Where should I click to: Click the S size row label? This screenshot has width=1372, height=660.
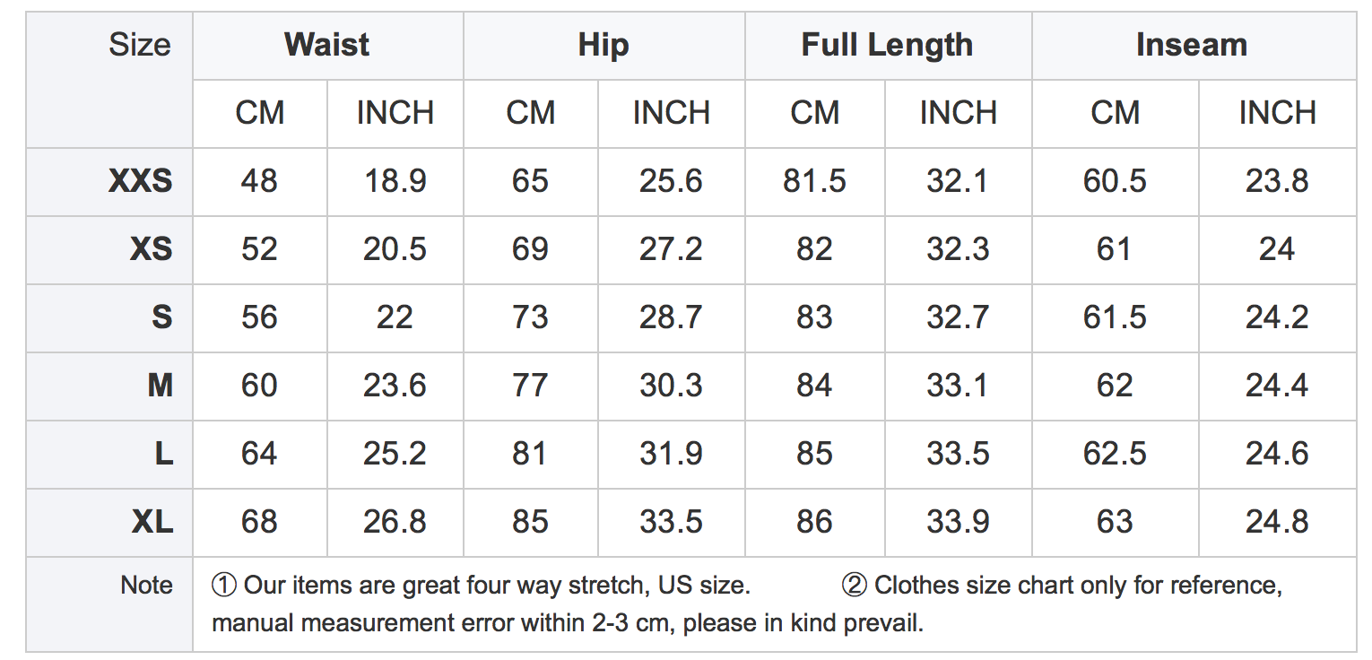(161, 317)
